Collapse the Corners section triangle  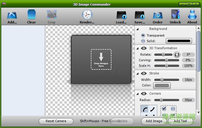138,94
